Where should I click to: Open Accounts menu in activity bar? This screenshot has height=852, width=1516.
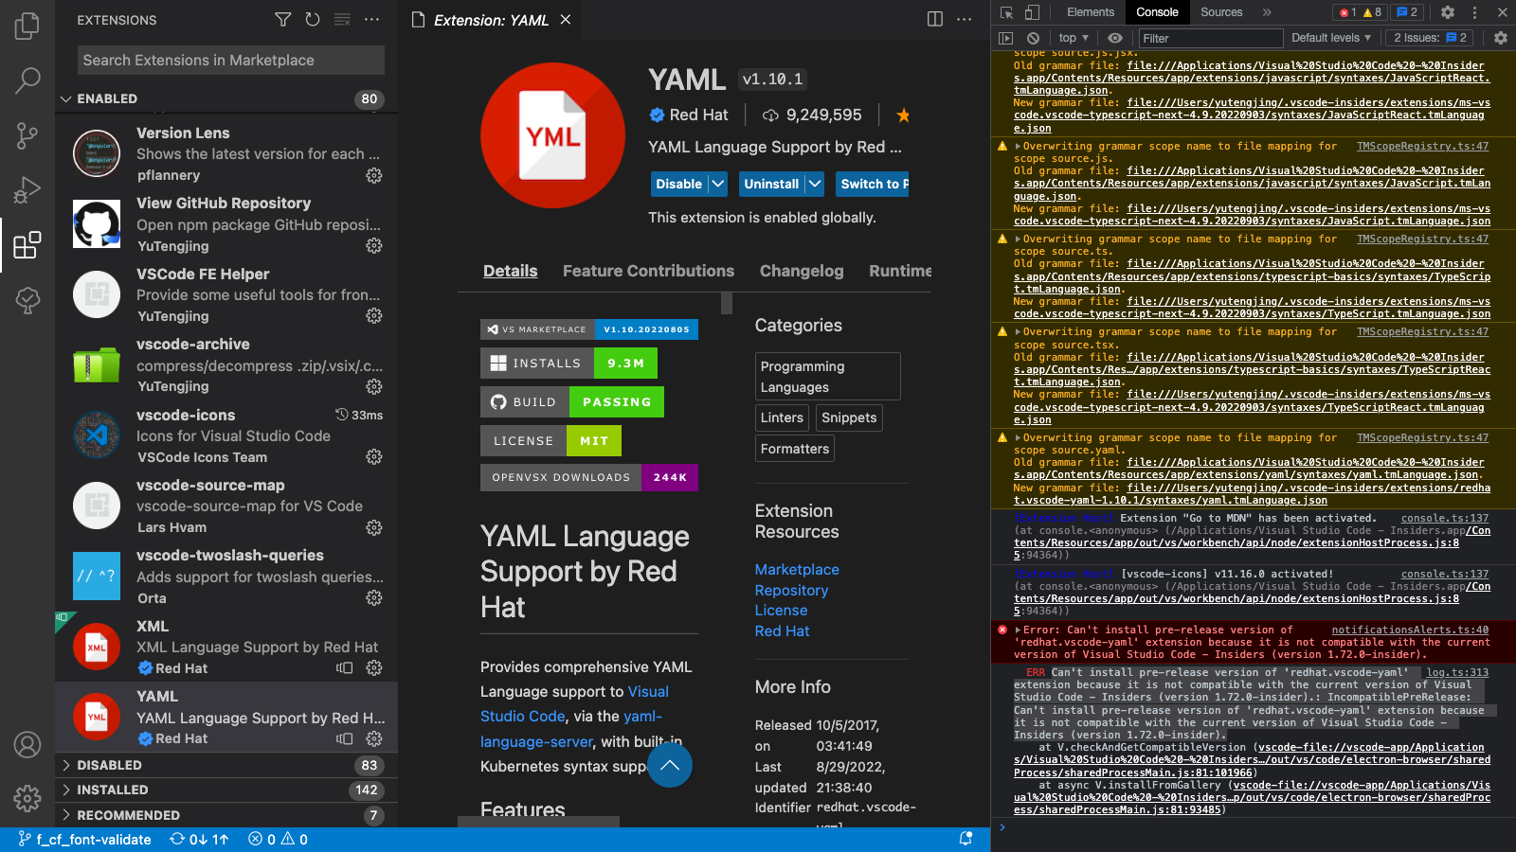[x=27, y=745]
